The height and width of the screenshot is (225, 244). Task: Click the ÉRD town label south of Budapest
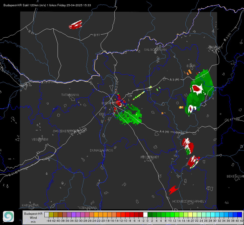[x=102, y=114]
